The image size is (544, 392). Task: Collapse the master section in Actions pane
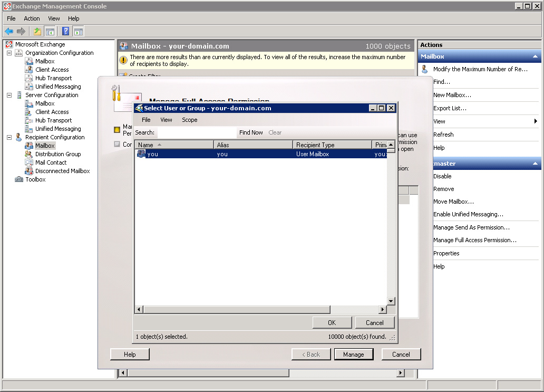[535, 164]
